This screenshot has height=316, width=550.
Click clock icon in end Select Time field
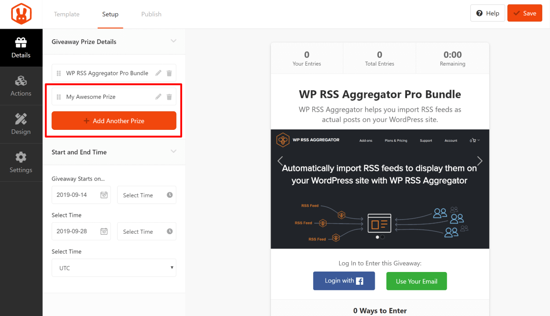coord(170,231)
